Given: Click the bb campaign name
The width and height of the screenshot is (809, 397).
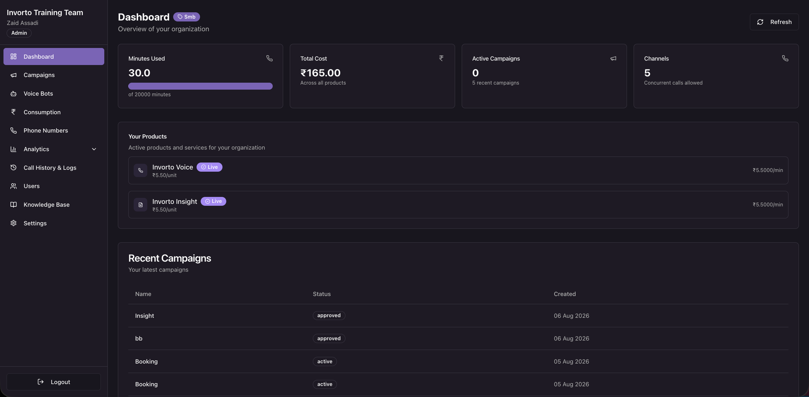Looking at the screenshot, I should [x=139, y=339].
